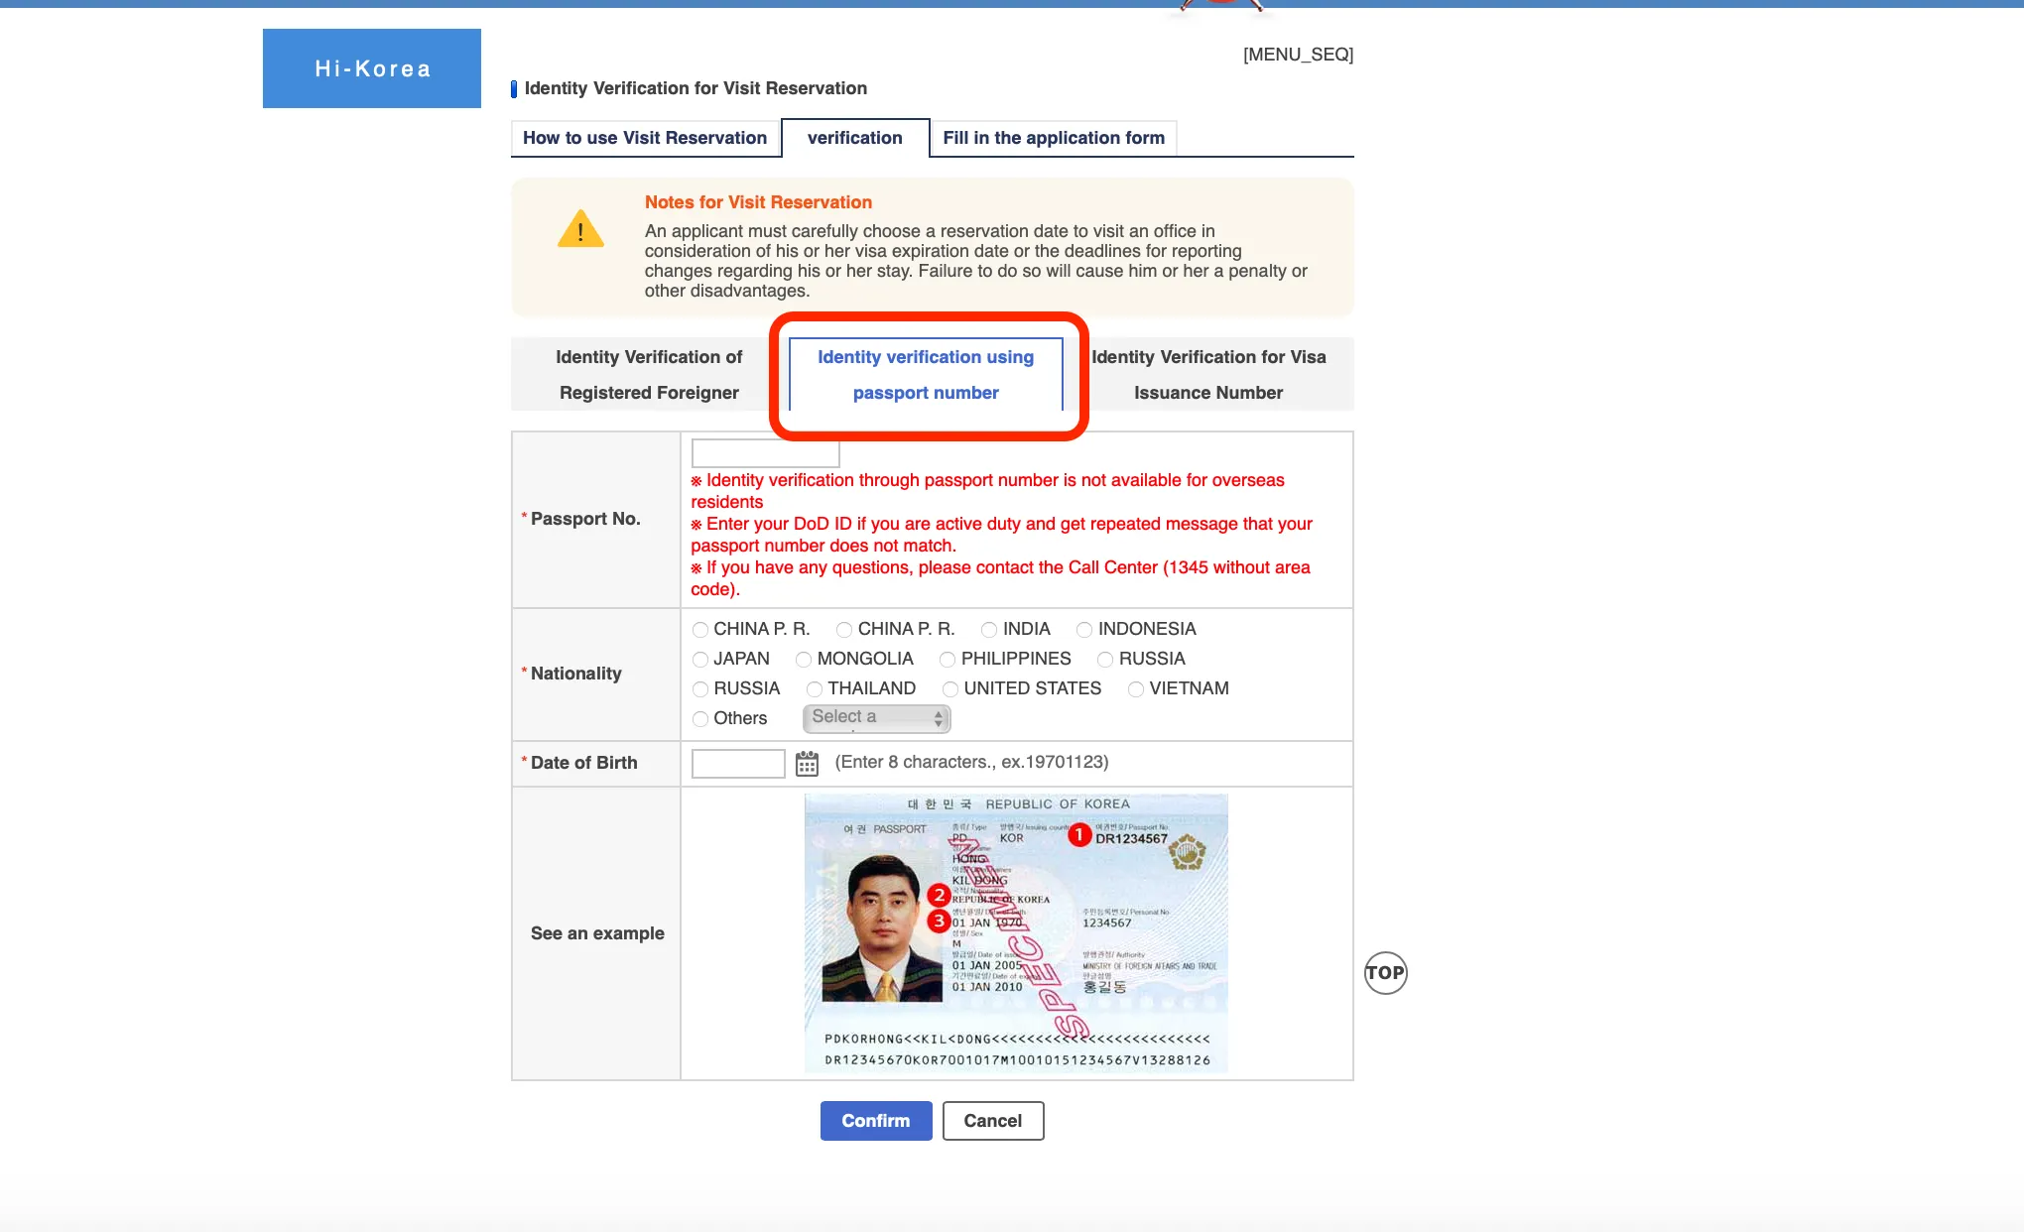Click the Date of Birth text field

737,763
